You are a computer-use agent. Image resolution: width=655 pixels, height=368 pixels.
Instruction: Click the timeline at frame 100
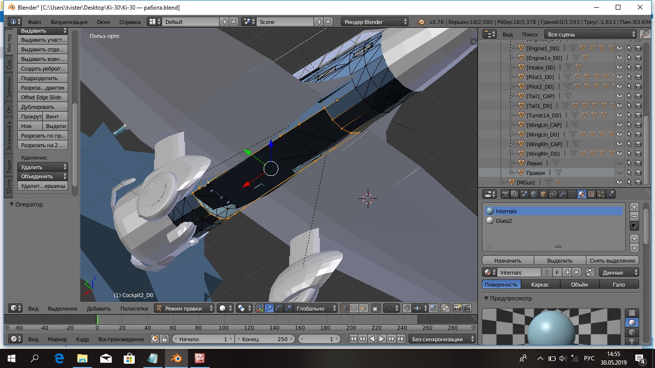point(223,320)
